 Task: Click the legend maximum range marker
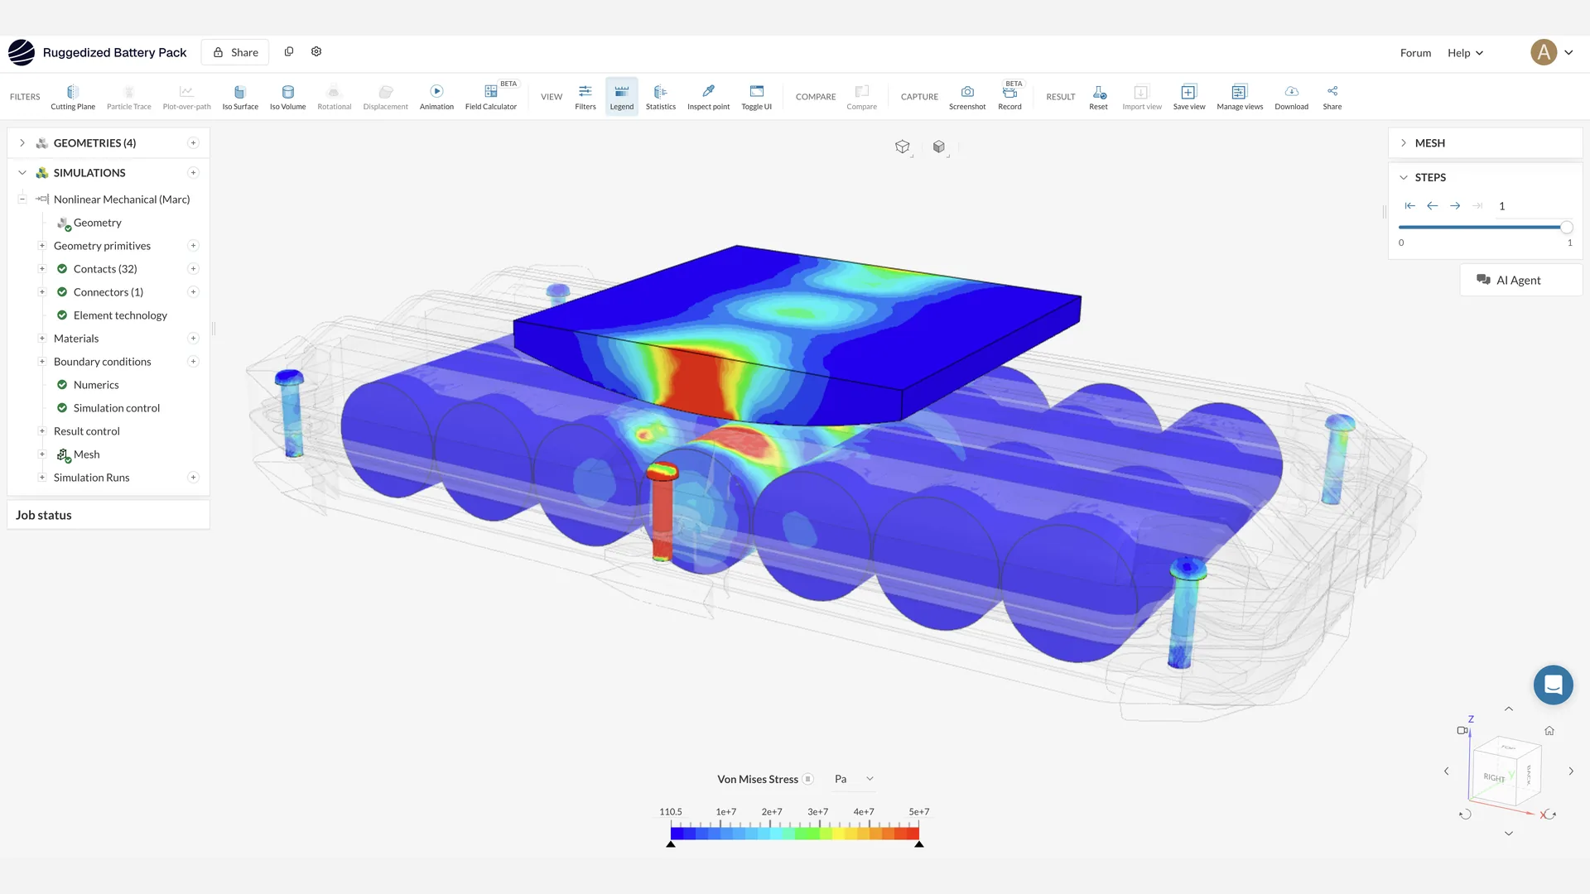click(919, 844)
